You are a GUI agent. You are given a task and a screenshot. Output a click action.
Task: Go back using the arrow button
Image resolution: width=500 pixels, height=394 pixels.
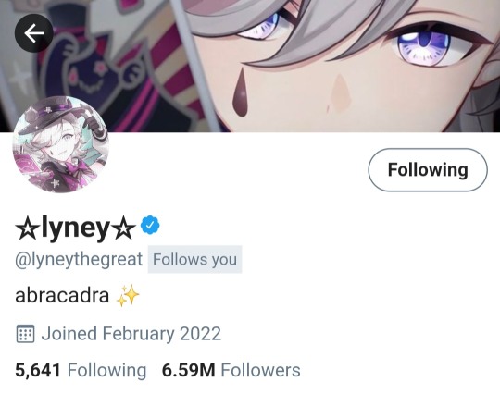[x=34, y=32]
